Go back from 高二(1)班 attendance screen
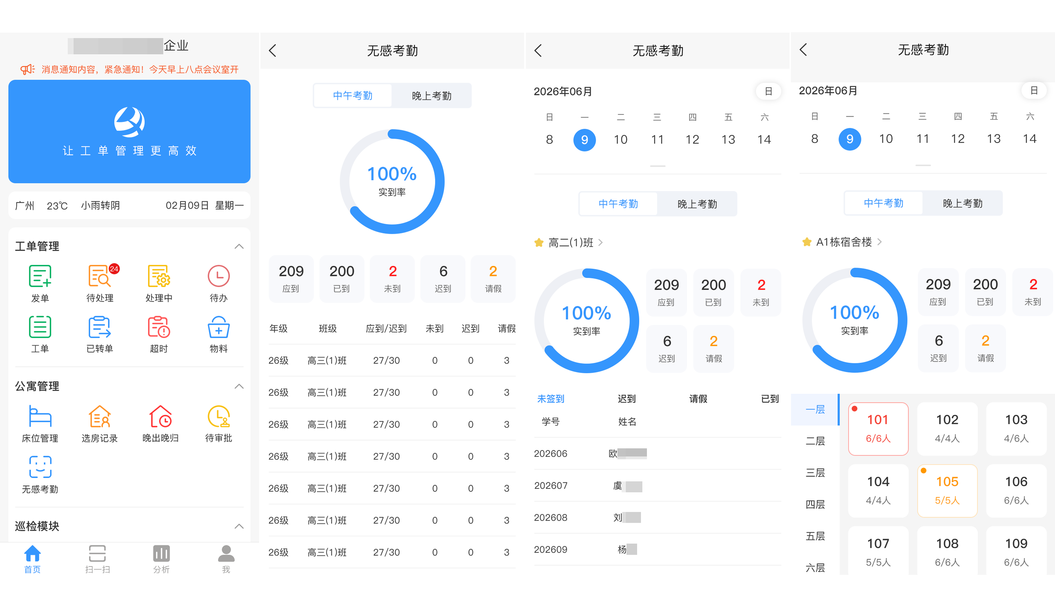Viewport: 1055px width, 605px height. click(x=538, y=51)
